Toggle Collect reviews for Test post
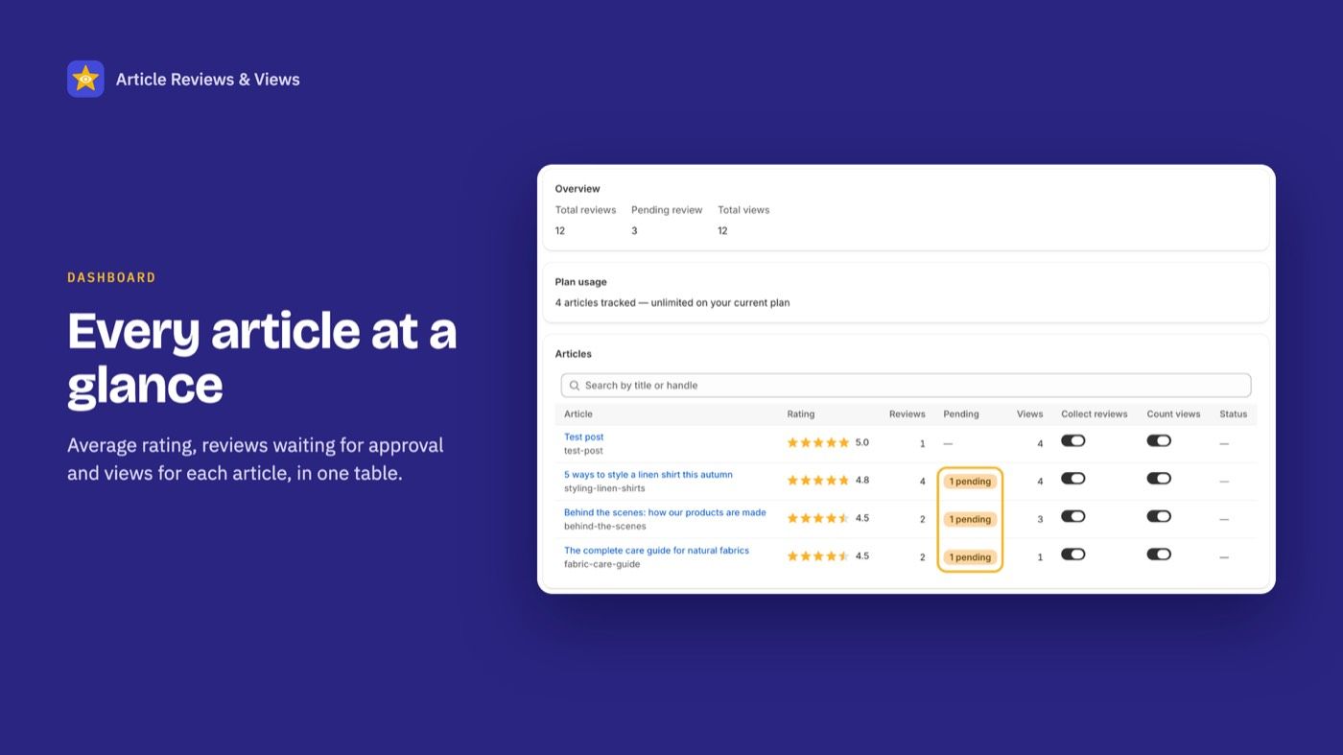The image size is (1343, 755). (1072, 440)
